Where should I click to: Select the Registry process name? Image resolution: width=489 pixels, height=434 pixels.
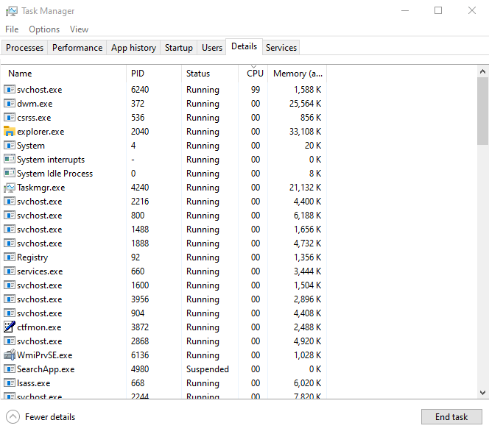[32, 257]
